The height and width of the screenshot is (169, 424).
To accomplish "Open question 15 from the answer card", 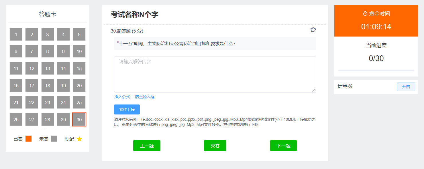I will click(x=79, y=69).
